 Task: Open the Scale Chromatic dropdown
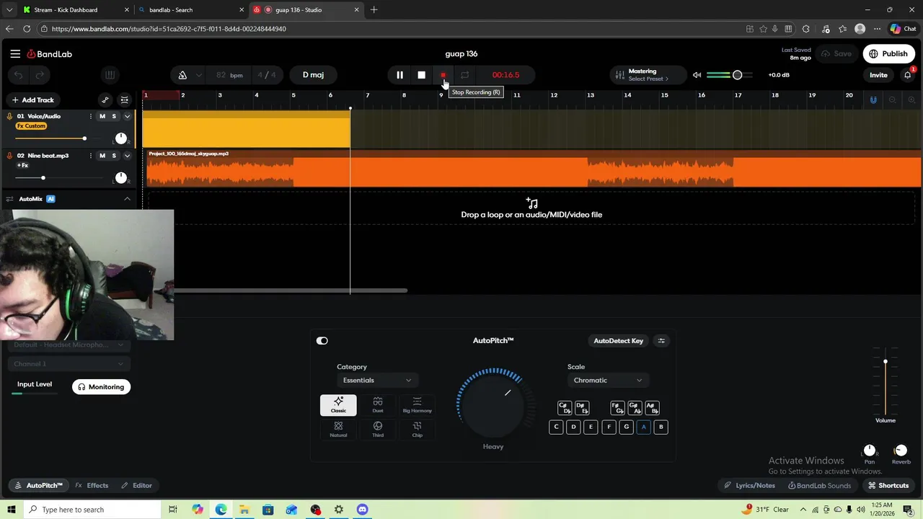click(607, 381)
